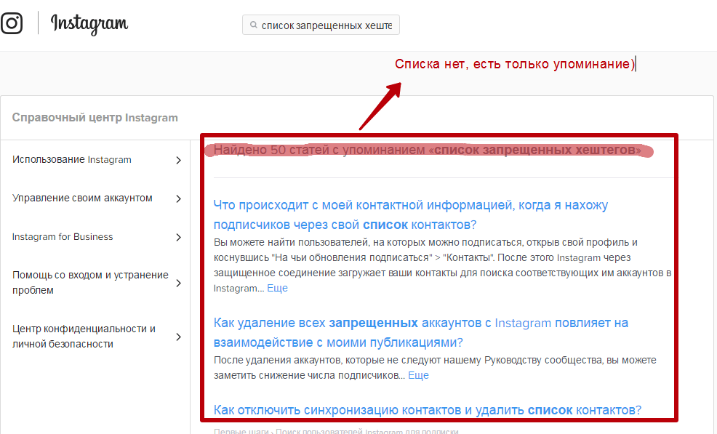This screenshot has height=434, width=717.
Task: Click the magnifier icon in search box
Action: pyautogui.click(x=253, y=25)
